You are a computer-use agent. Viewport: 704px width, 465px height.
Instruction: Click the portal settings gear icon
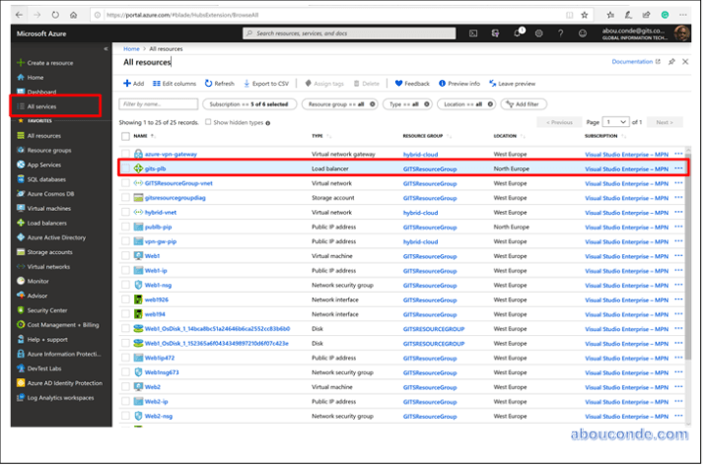click(x=539, y=33)
